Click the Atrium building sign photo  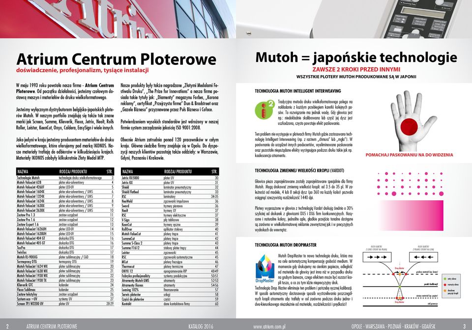[x=118, y=19]
